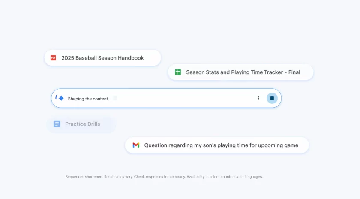The height and width of the screenshot is (199, 360).
Task: Open the 2025 Baseball Season Handbook file
Action: pyautogui.click(x=103, y=58)
